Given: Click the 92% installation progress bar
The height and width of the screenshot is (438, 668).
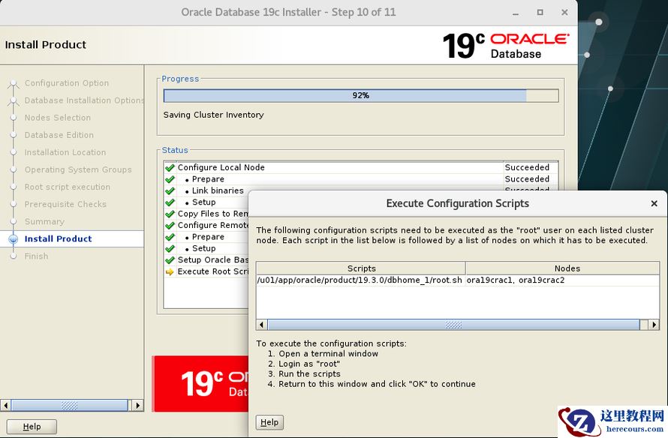Looking at the screenshot, I should 361,95.
